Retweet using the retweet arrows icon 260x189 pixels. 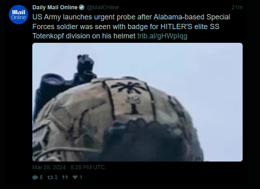click(50, 177)
